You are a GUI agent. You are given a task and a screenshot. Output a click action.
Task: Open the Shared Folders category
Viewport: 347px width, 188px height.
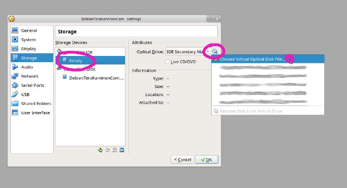[x=36, y=103]
